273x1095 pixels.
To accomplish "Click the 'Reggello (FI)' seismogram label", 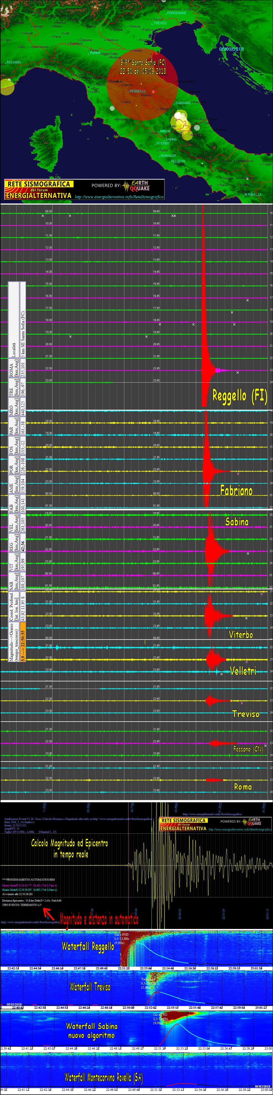I will [x=240, y=396].
